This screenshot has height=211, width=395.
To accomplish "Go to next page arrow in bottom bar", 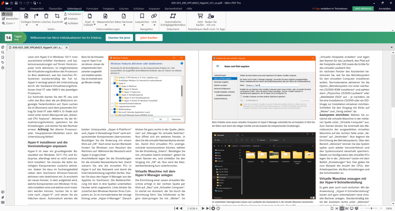I will click(x=203, y=208).
